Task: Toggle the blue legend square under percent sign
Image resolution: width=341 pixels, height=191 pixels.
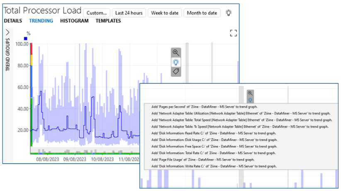Action: [26, 39]
